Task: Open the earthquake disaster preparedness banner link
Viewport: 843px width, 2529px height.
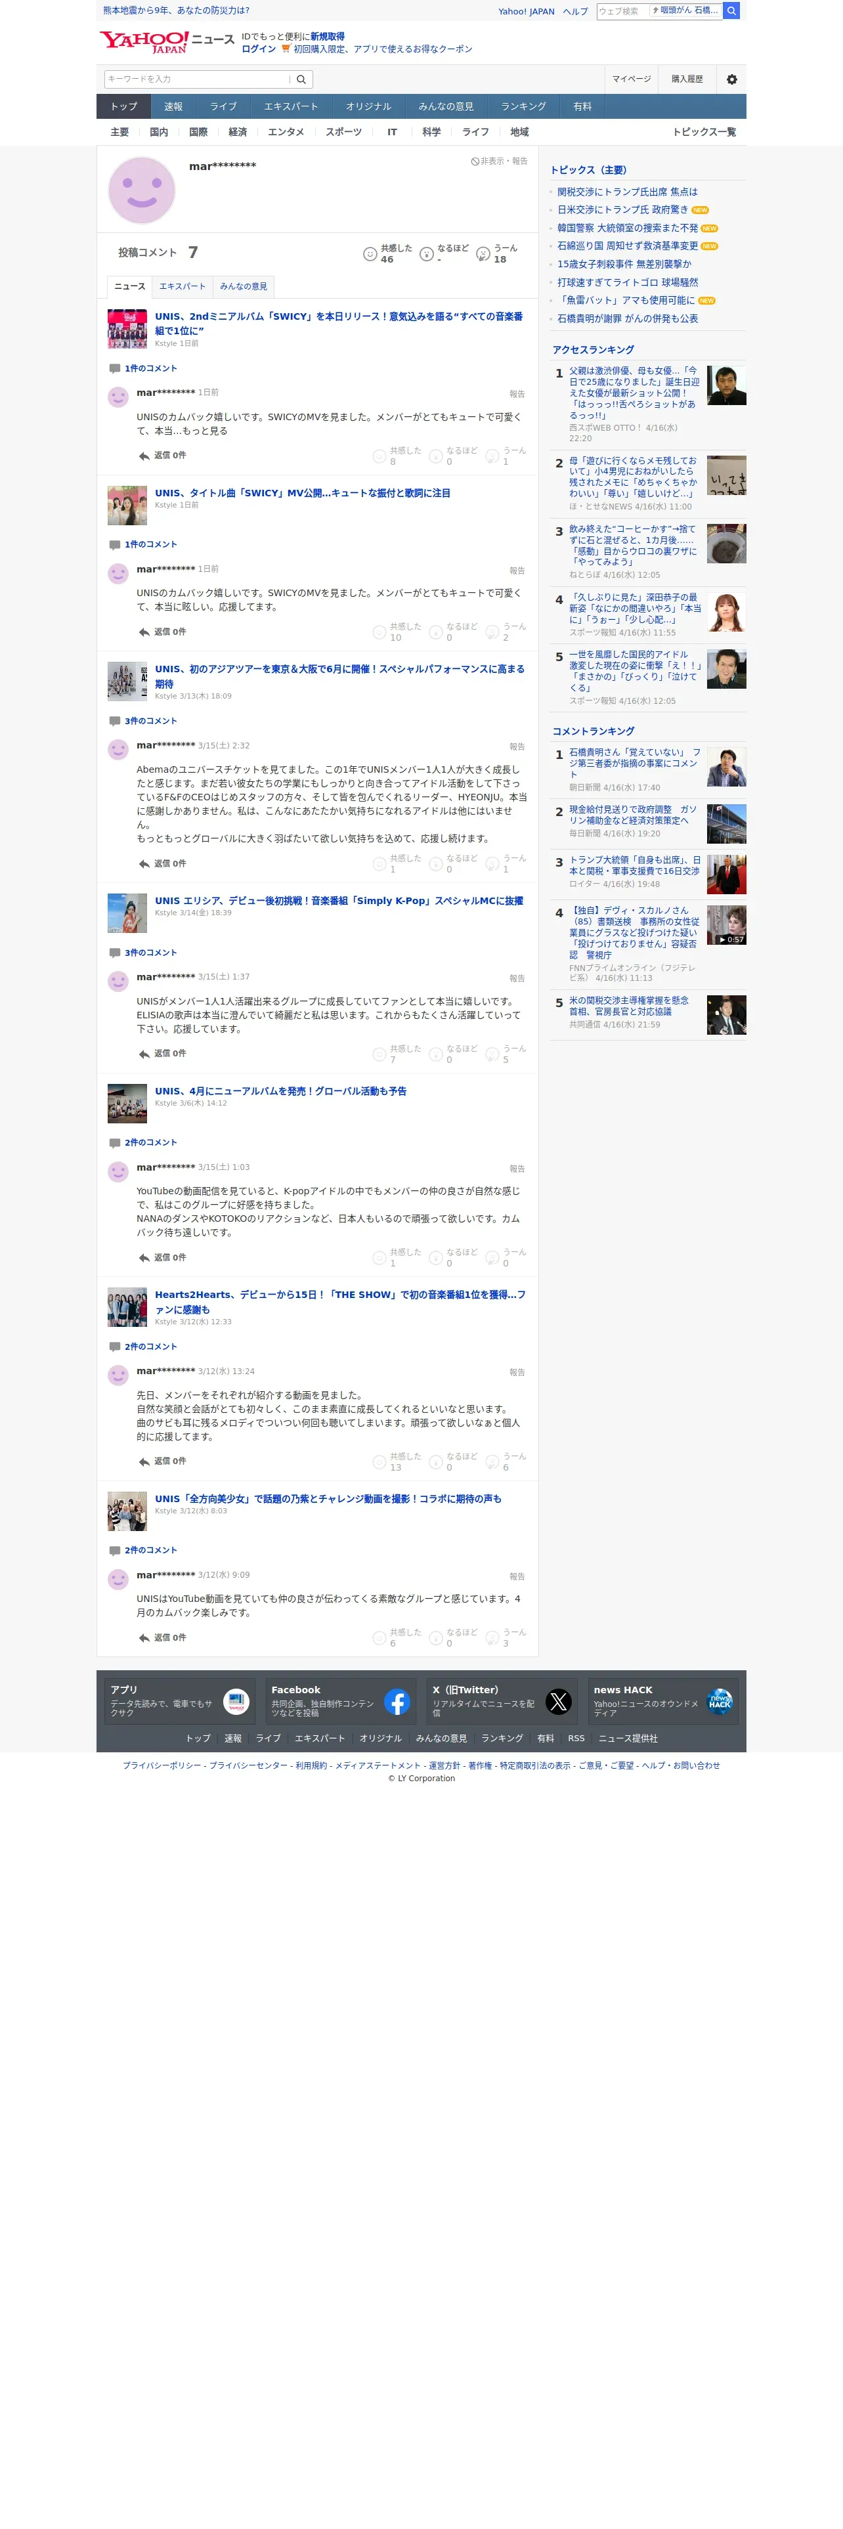Action: 177,11
